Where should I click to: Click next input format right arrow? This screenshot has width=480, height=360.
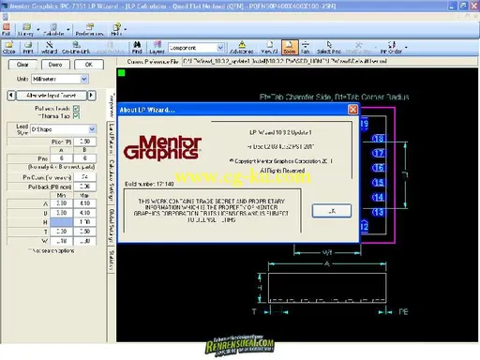point(92,96)
